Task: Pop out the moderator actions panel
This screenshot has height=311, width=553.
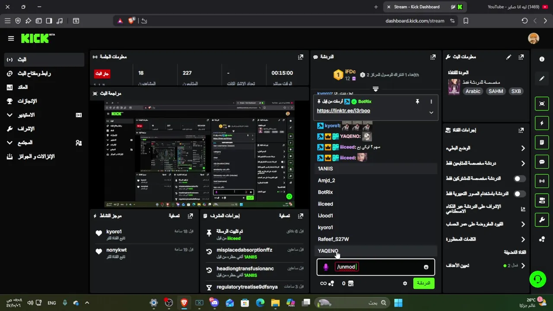Action: coord(301,216)
